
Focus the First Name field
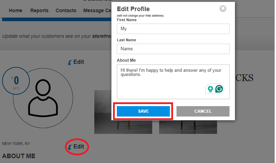pos(173,29)
